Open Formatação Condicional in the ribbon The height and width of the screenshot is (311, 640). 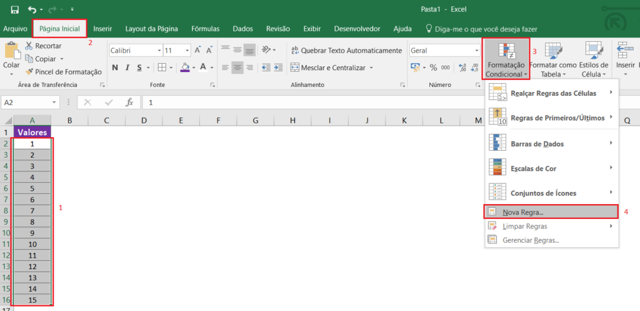tap(506, 60)
